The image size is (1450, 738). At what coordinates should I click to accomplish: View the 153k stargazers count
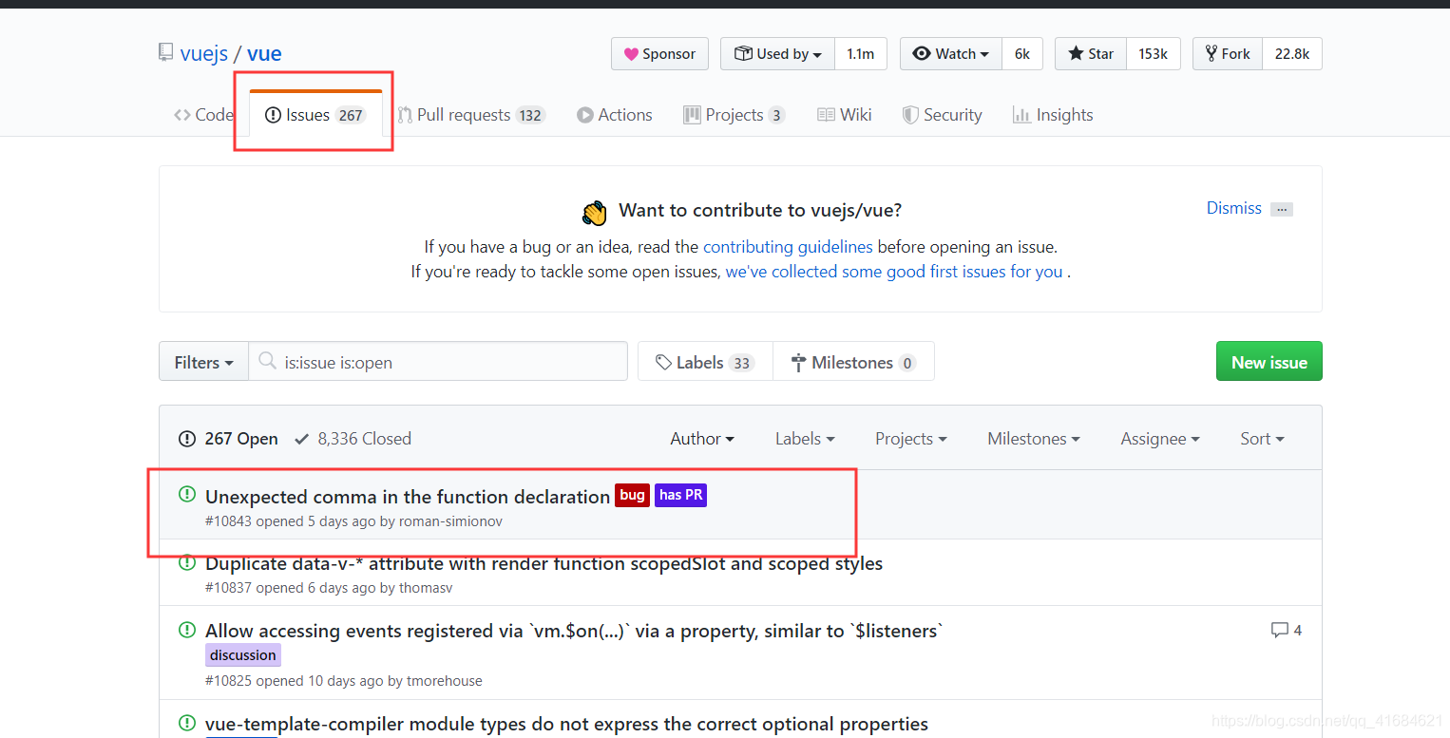coord(1154,54)
